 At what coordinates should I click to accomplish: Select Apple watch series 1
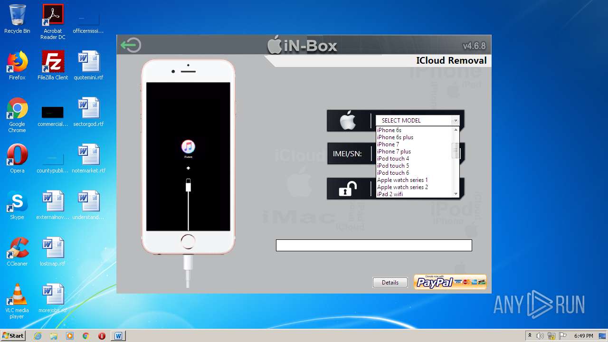point(402,180)
